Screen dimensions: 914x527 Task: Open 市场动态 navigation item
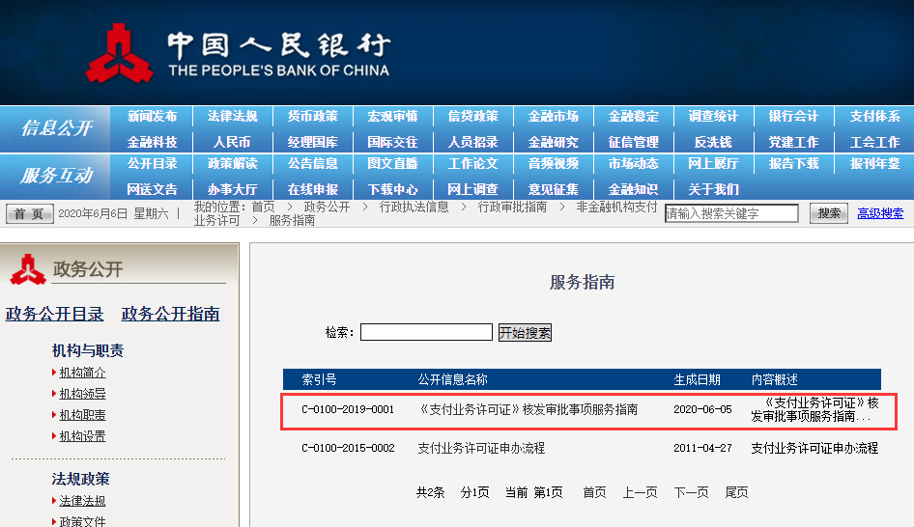[x=633, y=164]
